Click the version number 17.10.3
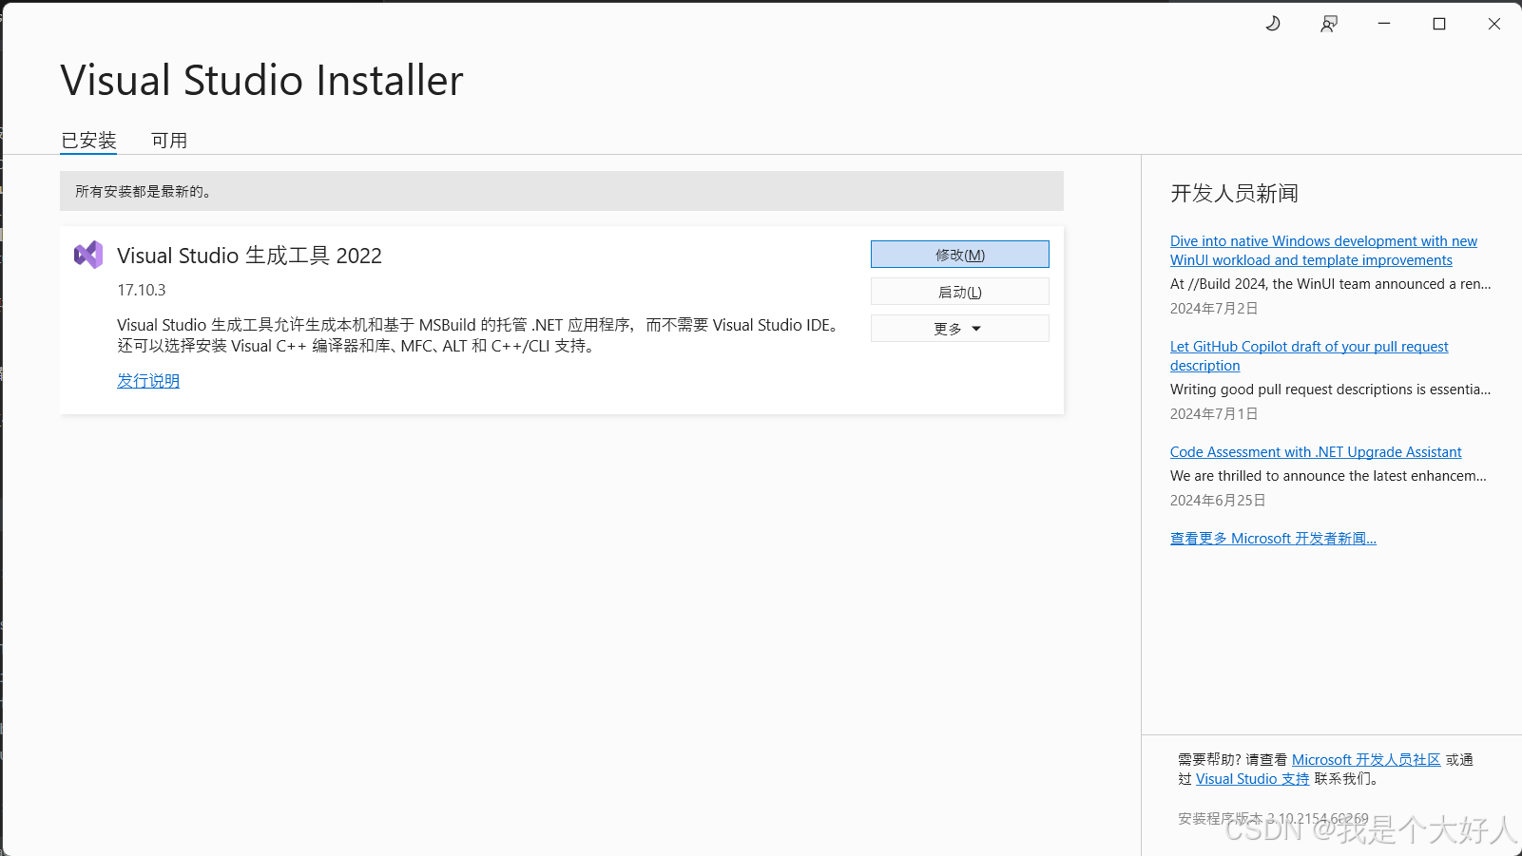 click(142, 290)
